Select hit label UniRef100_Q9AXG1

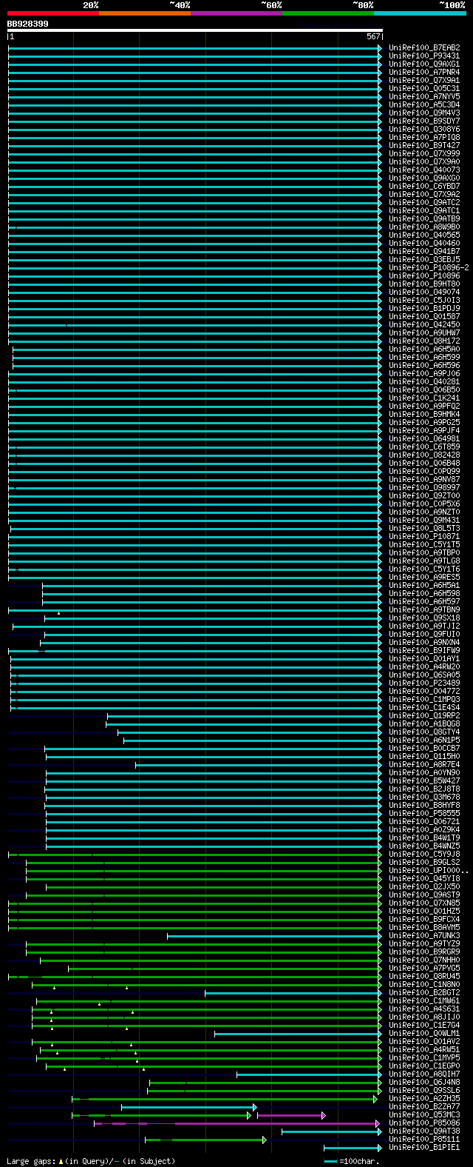pos(424,64)
